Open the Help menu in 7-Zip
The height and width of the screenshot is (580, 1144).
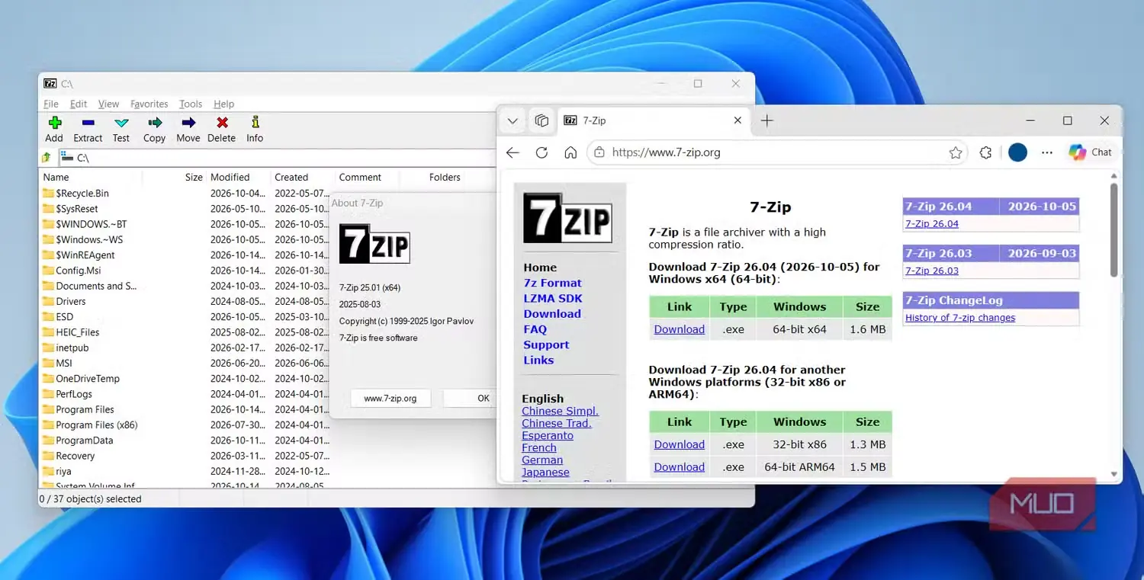224,104
